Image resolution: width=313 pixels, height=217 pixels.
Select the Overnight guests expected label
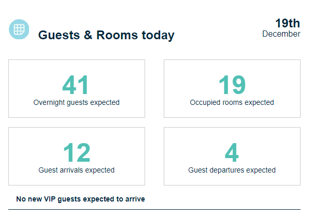click(76, 102)
